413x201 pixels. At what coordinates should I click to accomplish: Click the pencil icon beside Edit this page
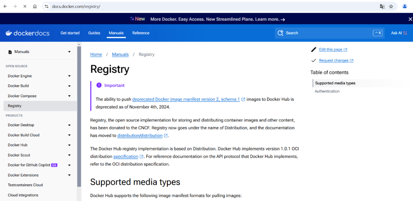[314, 50]
